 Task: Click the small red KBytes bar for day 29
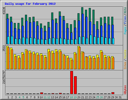click(113, 93)
